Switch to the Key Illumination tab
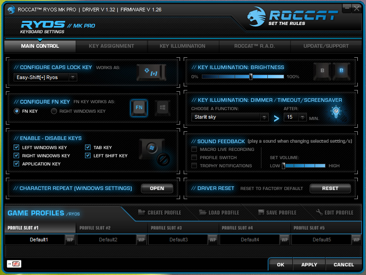This screenshot has height=275, width=366. click(182, 46)
